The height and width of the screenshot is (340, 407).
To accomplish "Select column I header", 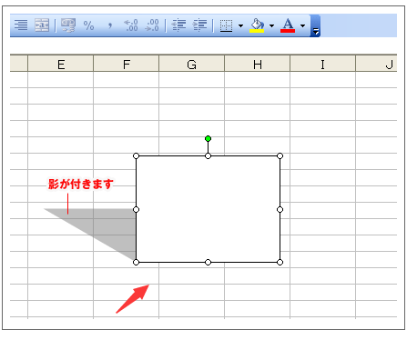I will point(323,64).
